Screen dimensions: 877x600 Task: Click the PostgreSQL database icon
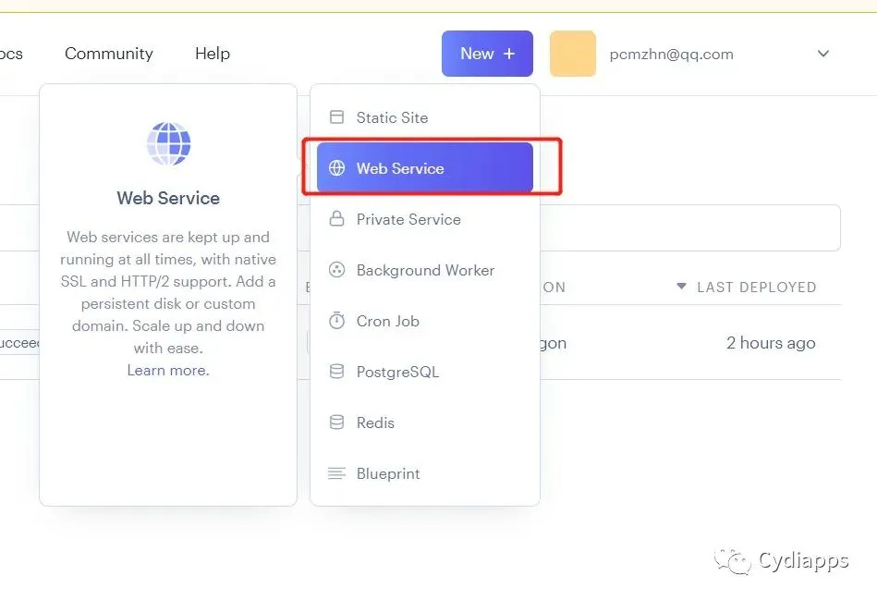tap(336, 371)
